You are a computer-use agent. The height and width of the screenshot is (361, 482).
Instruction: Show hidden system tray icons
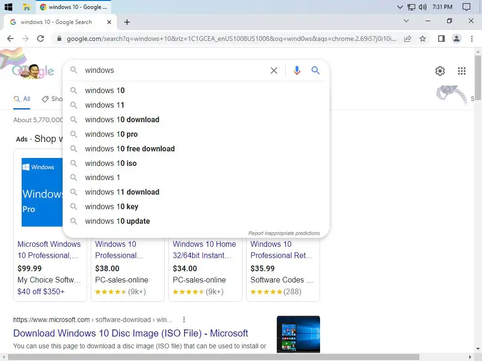pyautogui.click(x=400, y=7)
